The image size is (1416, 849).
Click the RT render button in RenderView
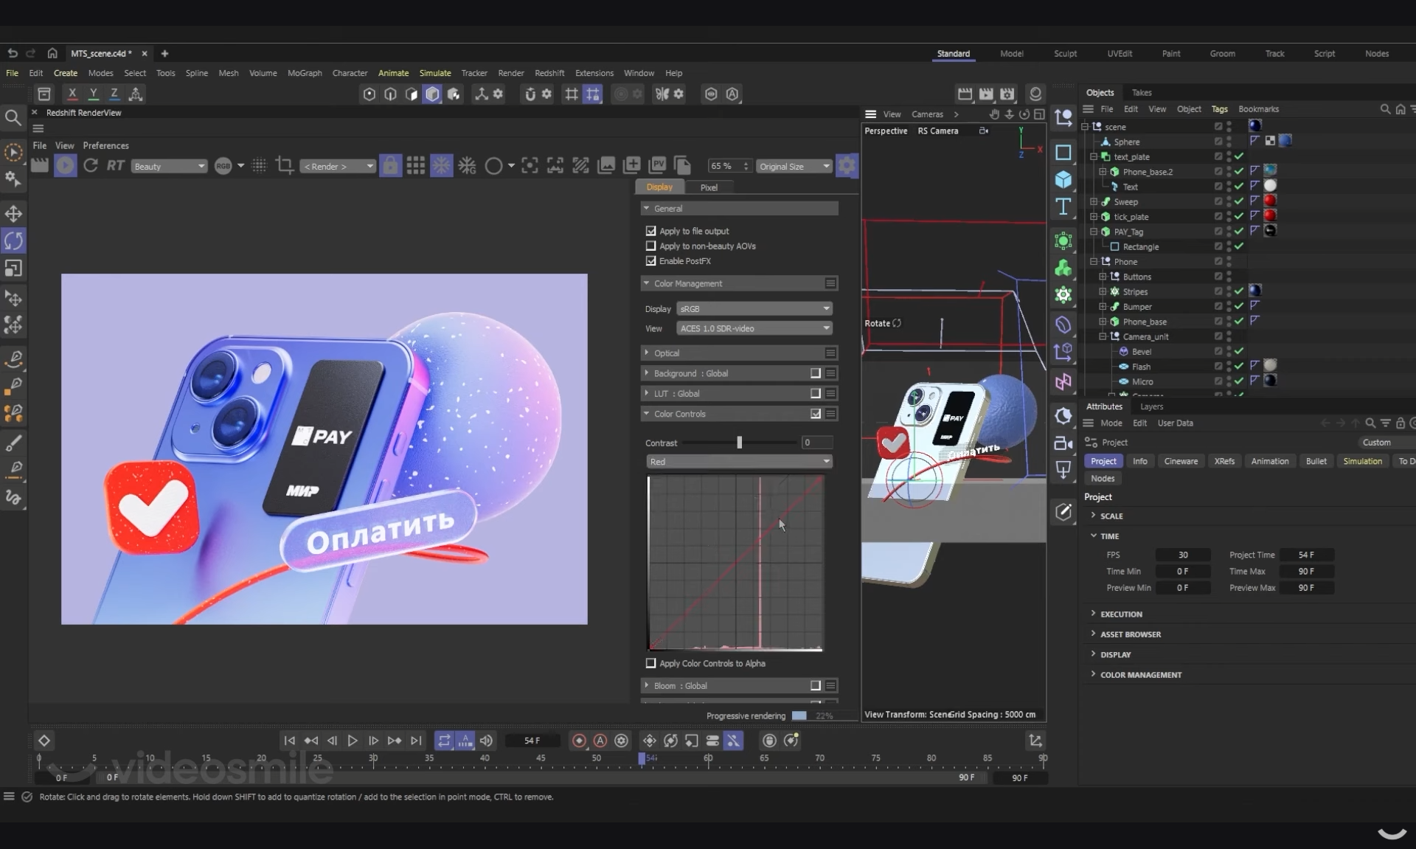[115, 166]
